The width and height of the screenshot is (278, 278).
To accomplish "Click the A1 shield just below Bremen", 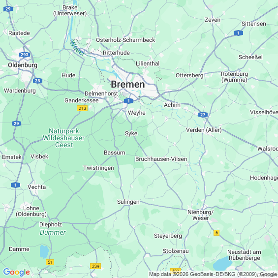I will (128, 101).
